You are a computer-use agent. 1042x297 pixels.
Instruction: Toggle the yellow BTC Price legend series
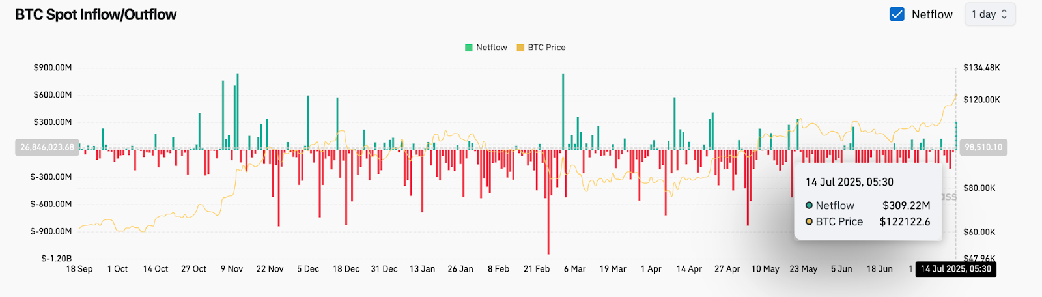point(541,48)
